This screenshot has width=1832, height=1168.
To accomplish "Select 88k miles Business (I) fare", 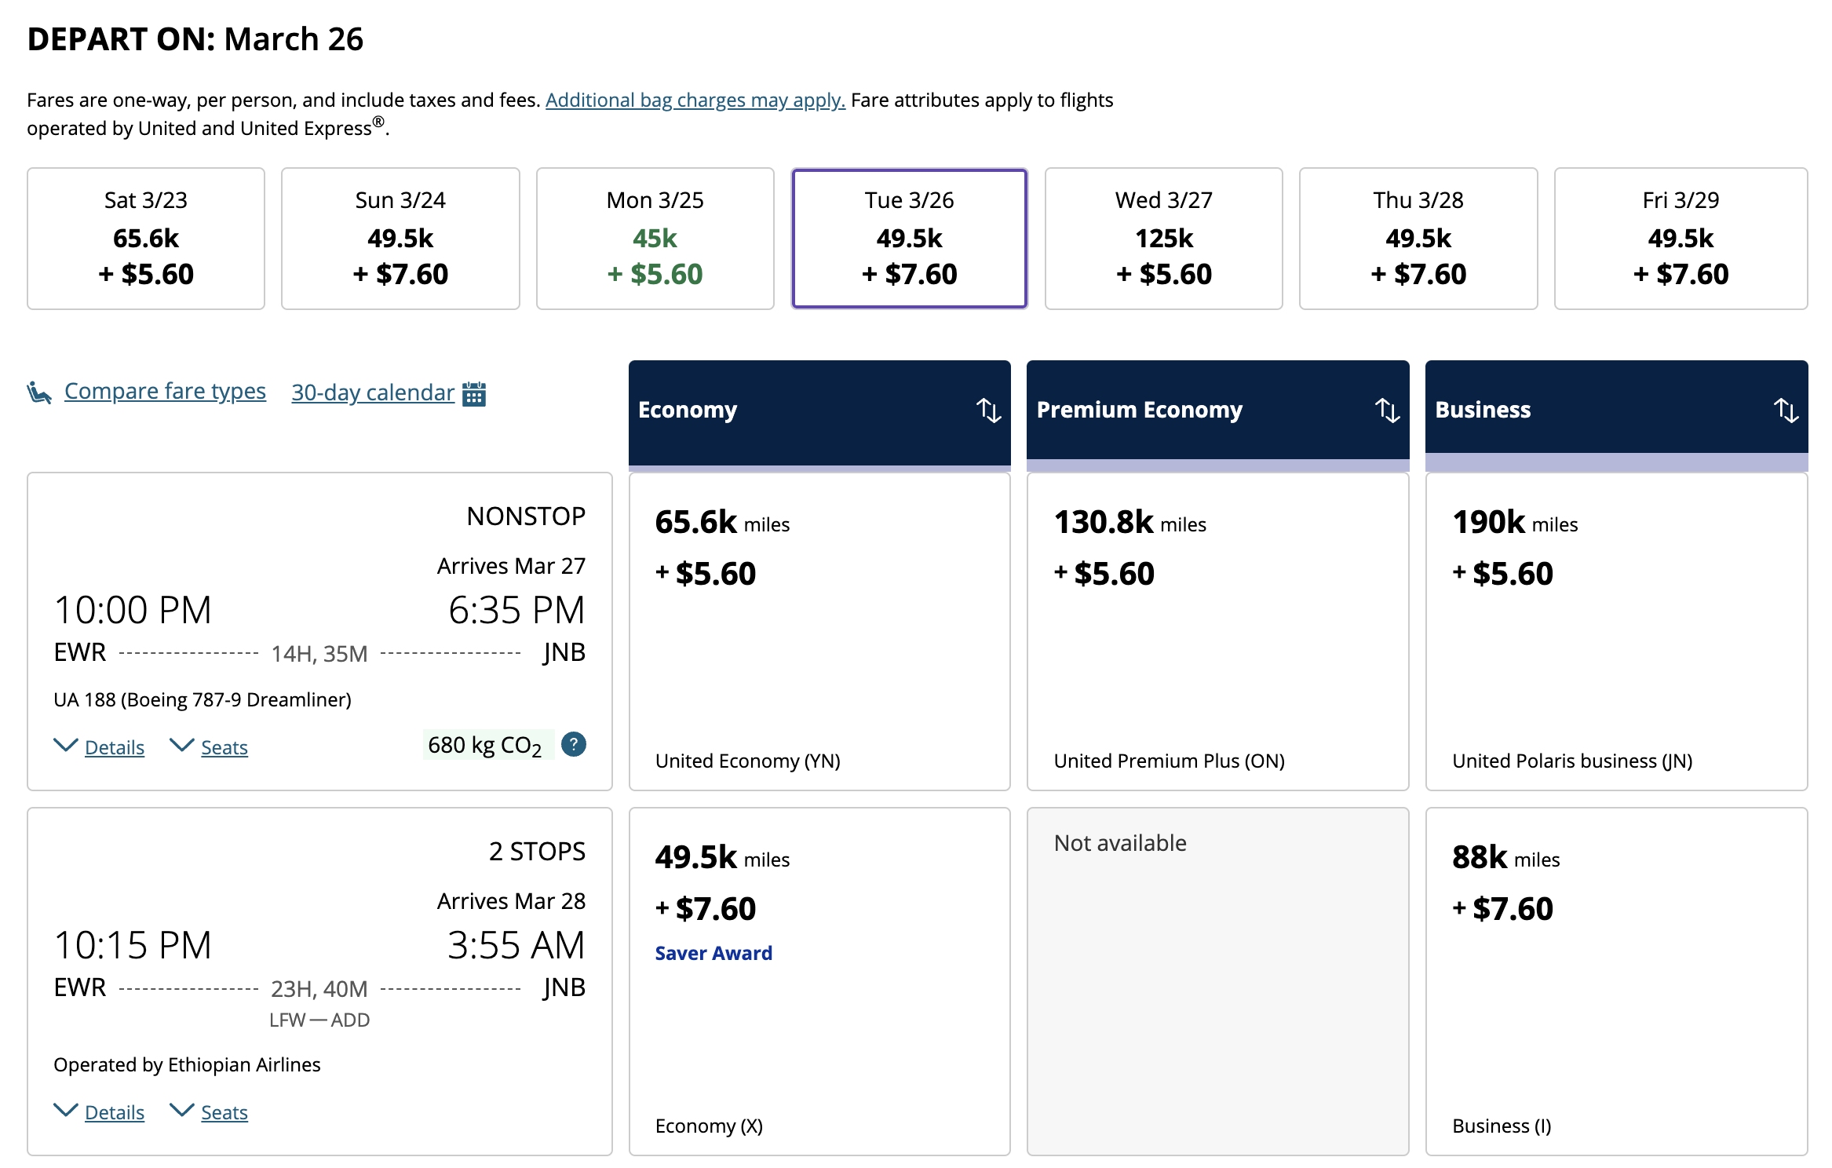I will [x=1617, y=981].
